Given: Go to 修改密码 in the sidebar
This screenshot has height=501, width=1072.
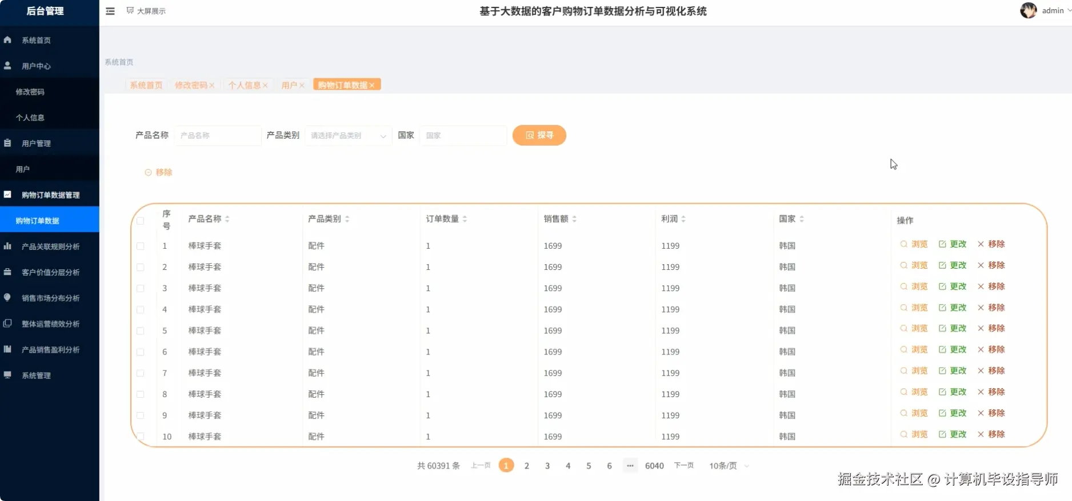Looking at the screenshot, I should 50,91.
